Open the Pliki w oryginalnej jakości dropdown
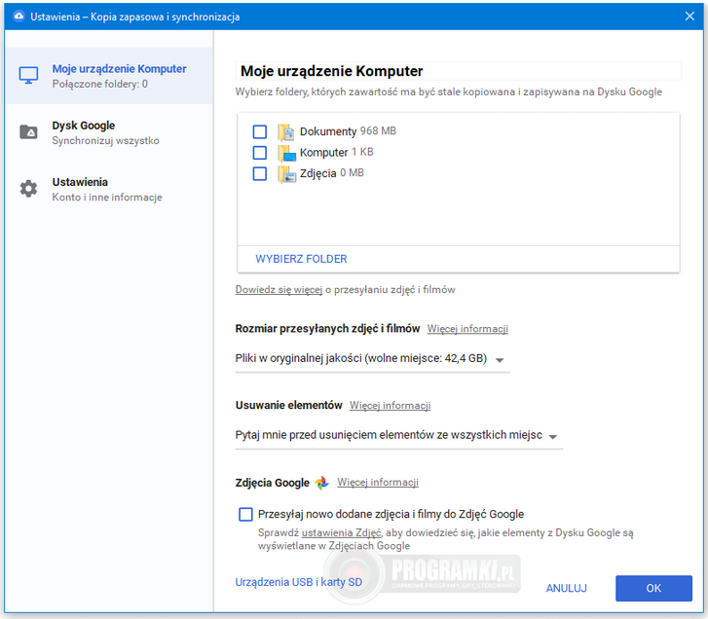The width and height of the screenshot is (708, 619). [x=373, y=359]
